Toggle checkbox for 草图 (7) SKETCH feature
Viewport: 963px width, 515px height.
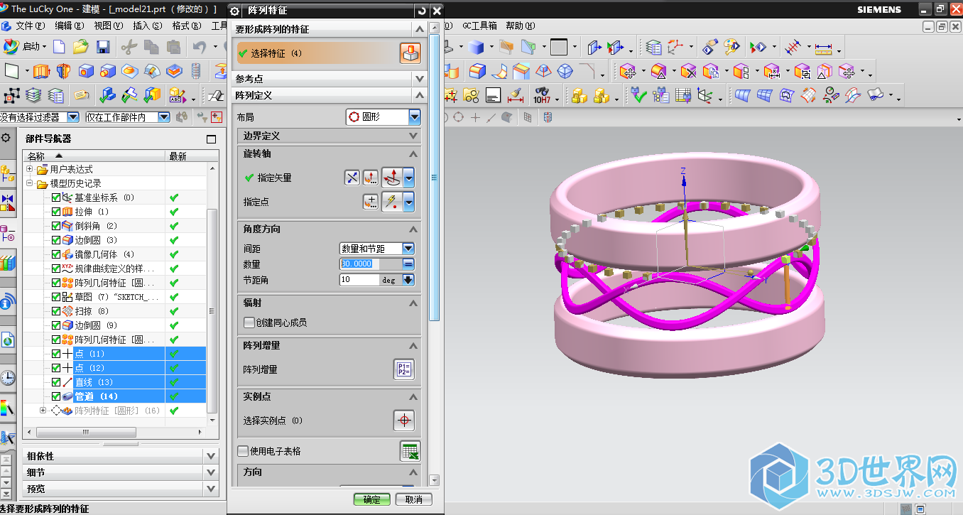coord(56,297)
